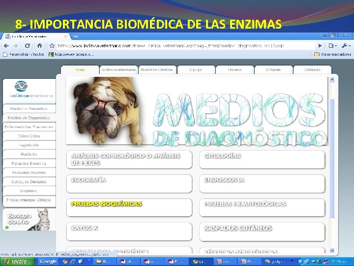Open the 'Ecografía' section
This screenshot has width=354, height=266.
(129, 184)
